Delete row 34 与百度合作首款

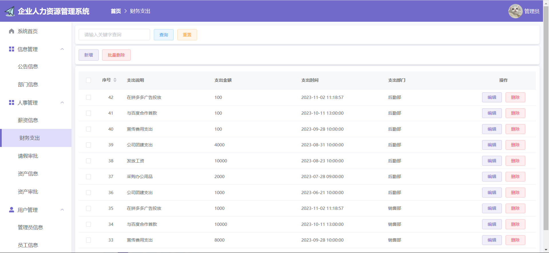[x=515, y=224]
